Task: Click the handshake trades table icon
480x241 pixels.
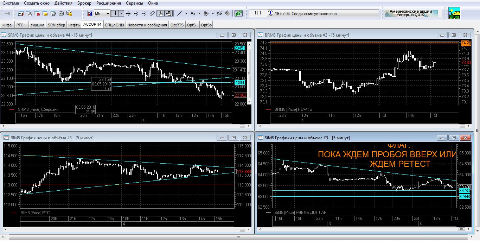Action: pos(21,13)
